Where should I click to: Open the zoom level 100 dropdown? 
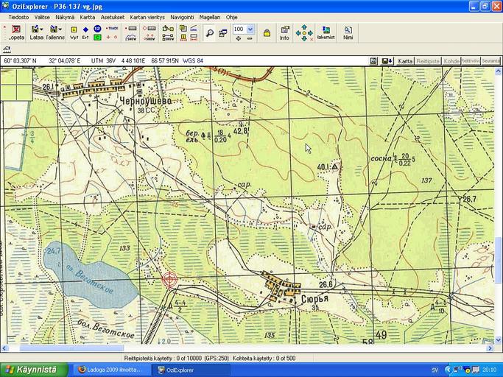pos(250,29)
